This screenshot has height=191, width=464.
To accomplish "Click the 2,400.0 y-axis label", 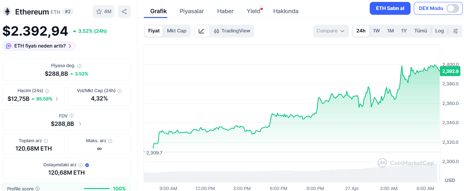I will point(450,64).
